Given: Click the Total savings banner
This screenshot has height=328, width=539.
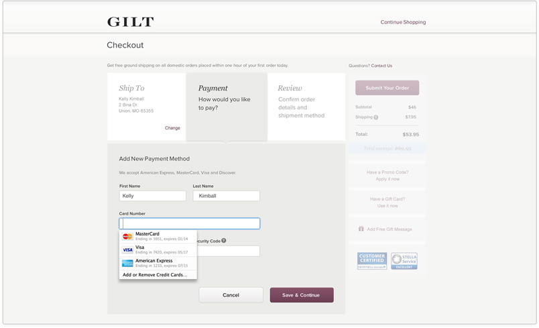Looking at the screenshot, I should (x=387, y=148).
